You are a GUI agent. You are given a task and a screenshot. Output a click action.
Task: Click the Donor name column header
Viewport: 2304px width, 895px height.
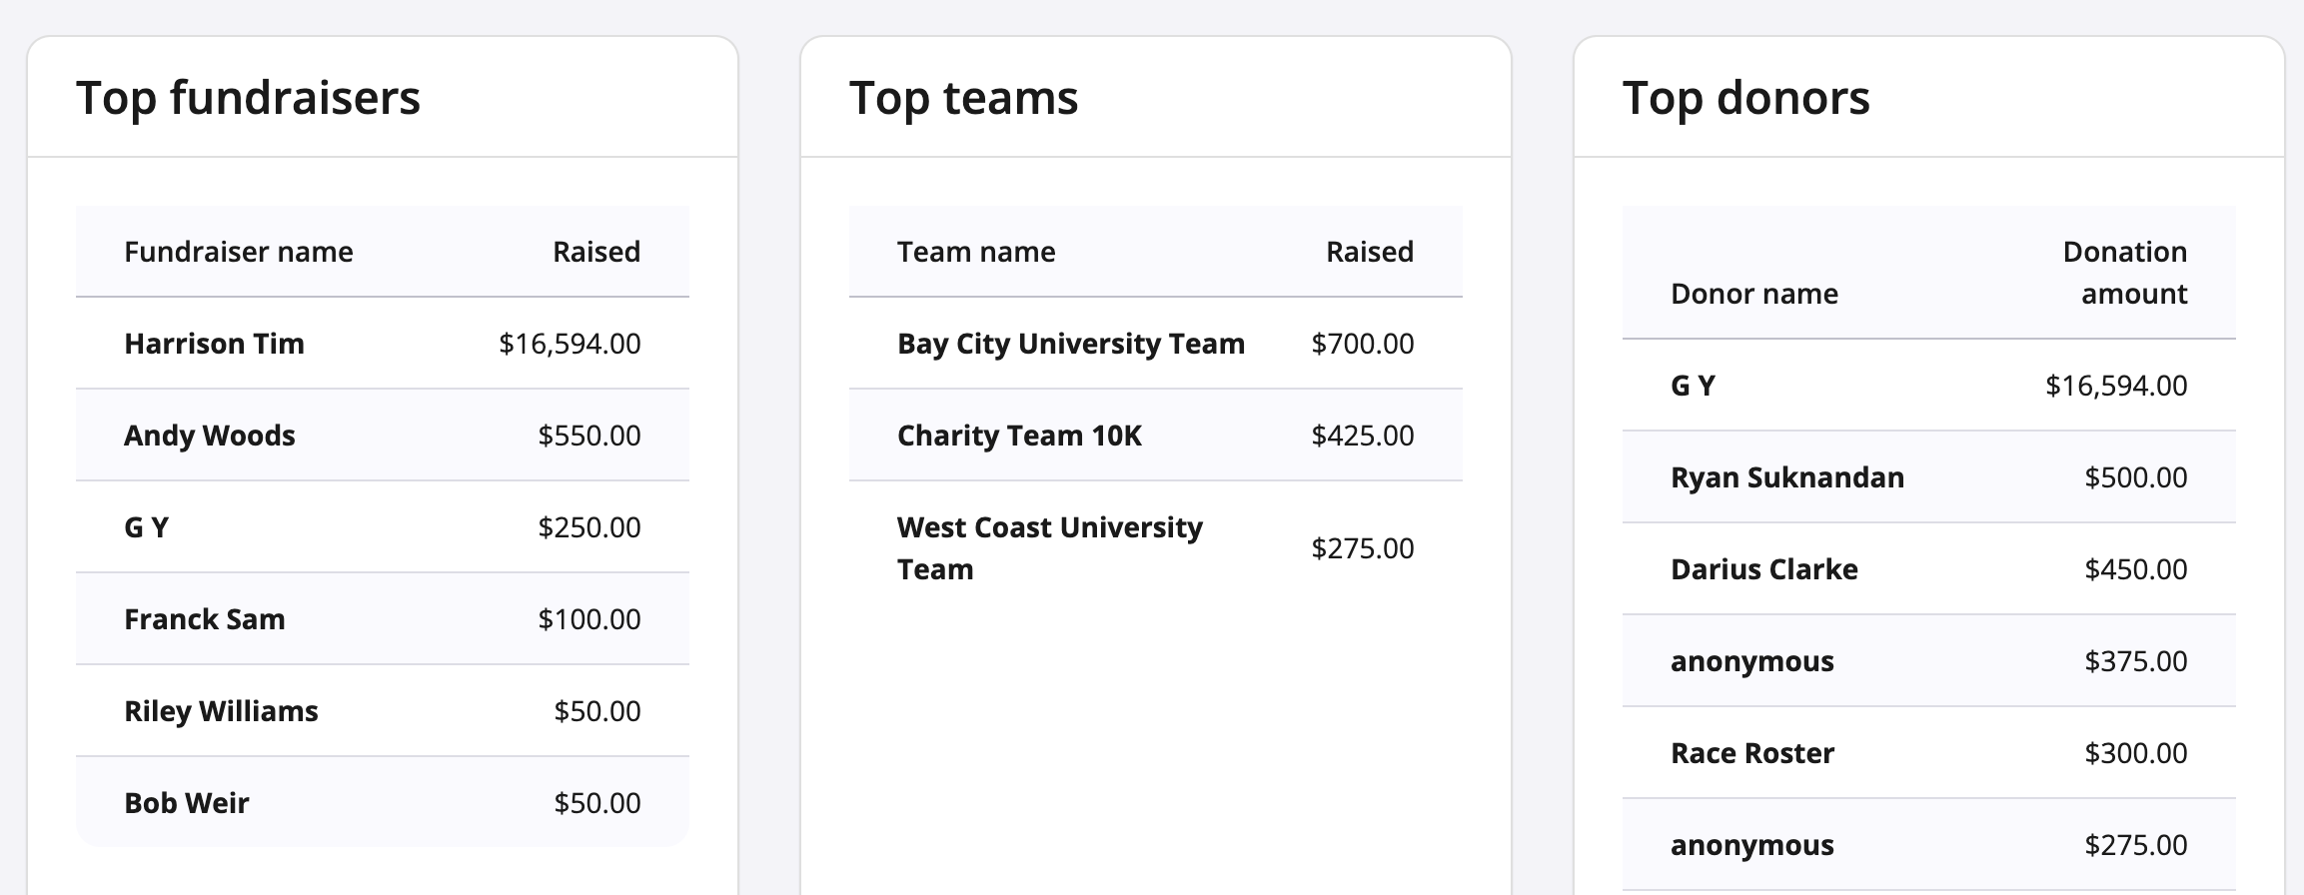[1753, 294]
